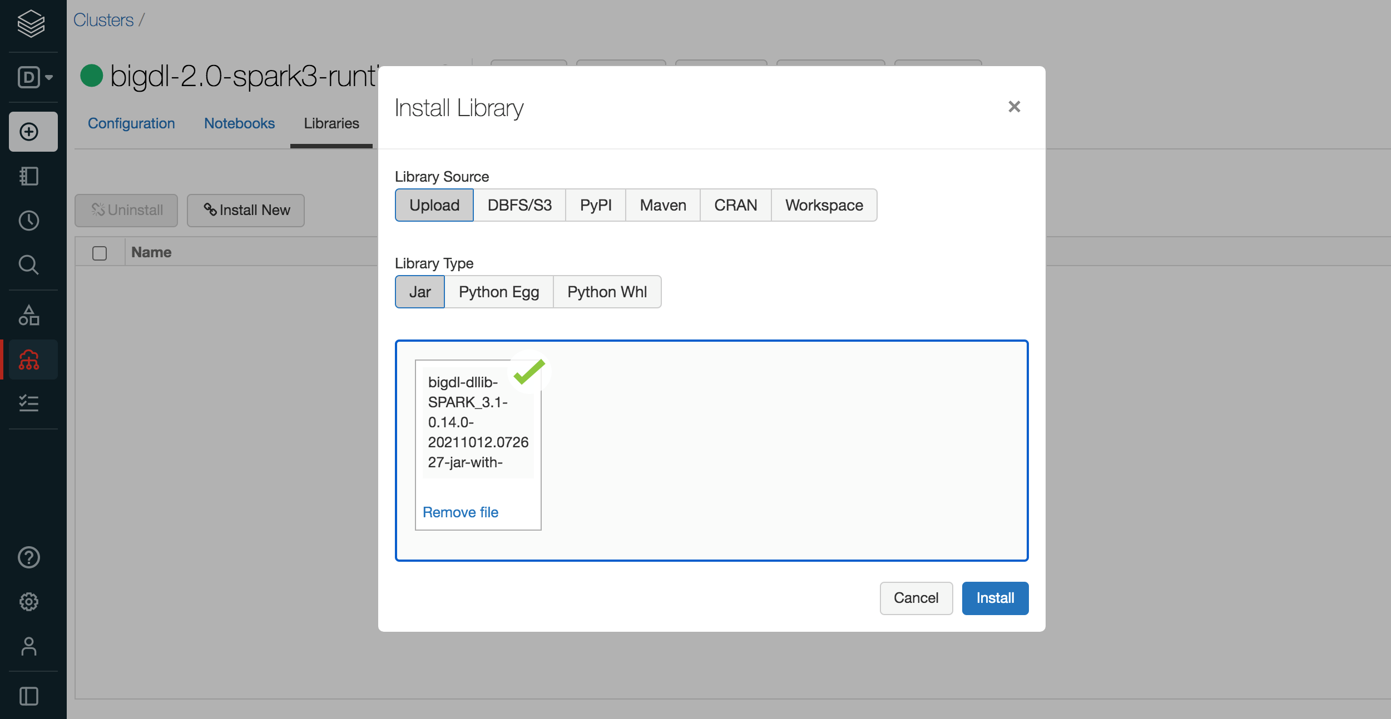The image size is (1391, 719).
Task: Click the Search magnifier icon in the sidebar
Action: pos(29,265)
